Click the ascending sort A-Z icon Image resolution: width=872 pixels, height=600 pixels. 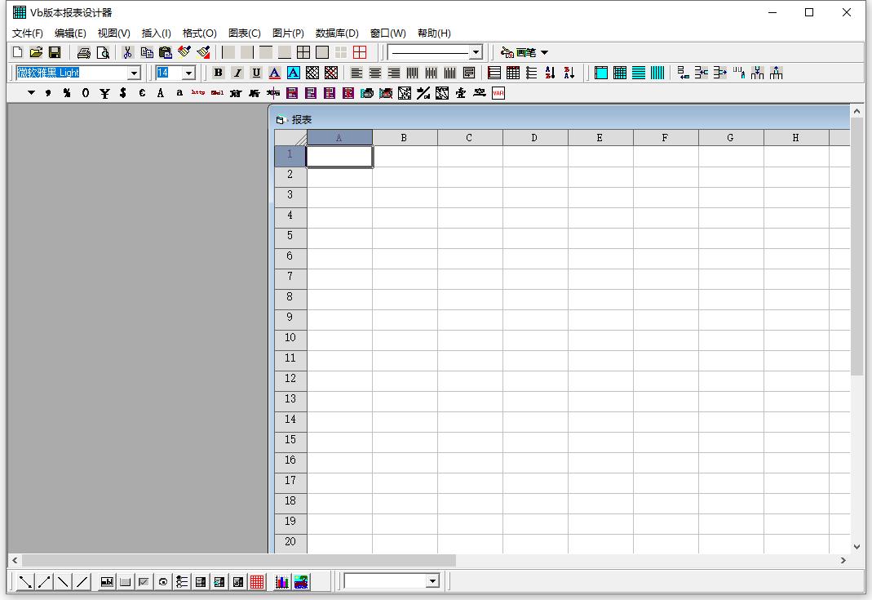tap(551, 73)
